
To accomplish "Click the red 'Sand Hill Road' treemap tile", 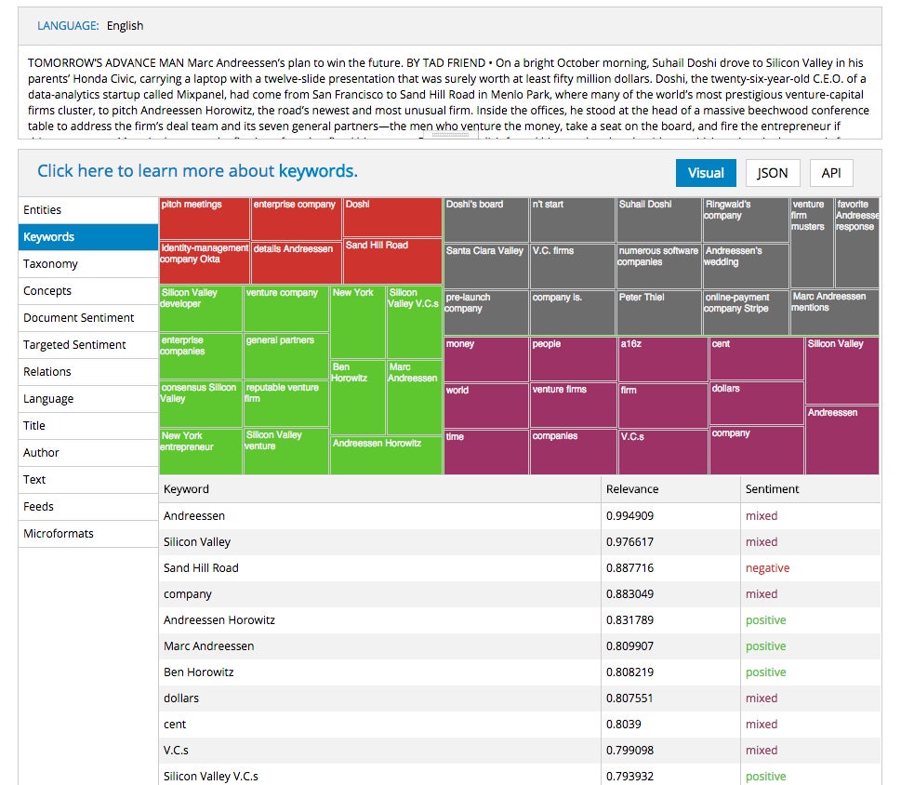I will tap(392, 261).
